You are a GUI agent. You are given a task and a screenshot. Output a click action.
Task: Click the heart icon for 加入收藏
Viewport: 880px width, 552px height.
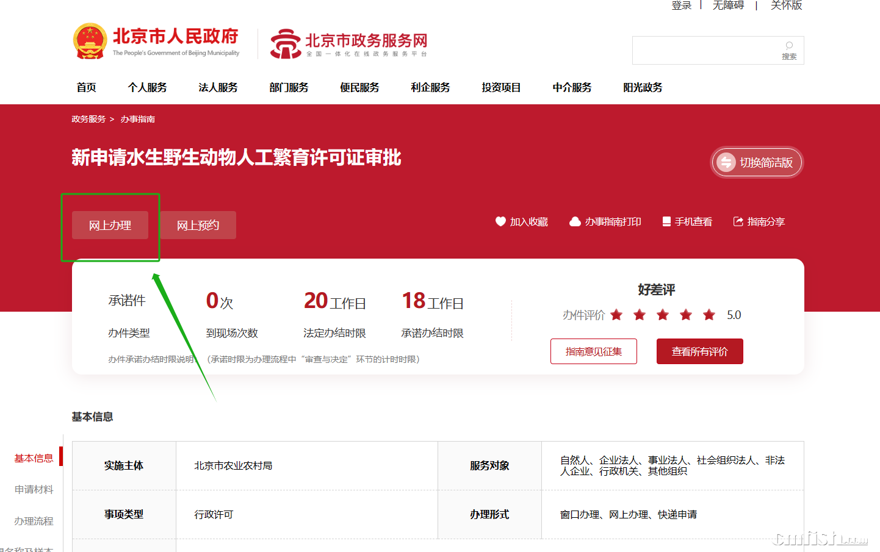pos(500,221)
